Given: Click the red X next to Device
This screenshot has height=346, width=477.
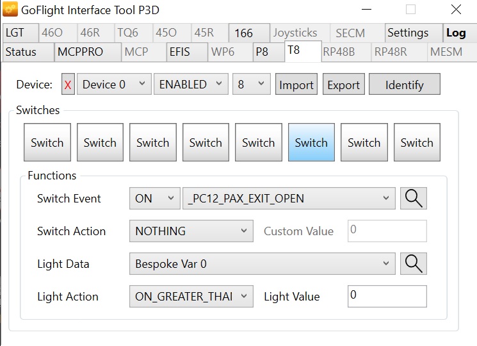Looking at the screenshot, I should [68, 85].
